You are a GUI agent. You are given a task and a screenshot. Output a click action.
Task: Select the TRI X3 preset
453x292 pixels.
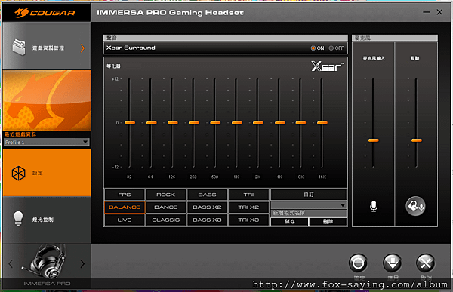click(248, 220)
